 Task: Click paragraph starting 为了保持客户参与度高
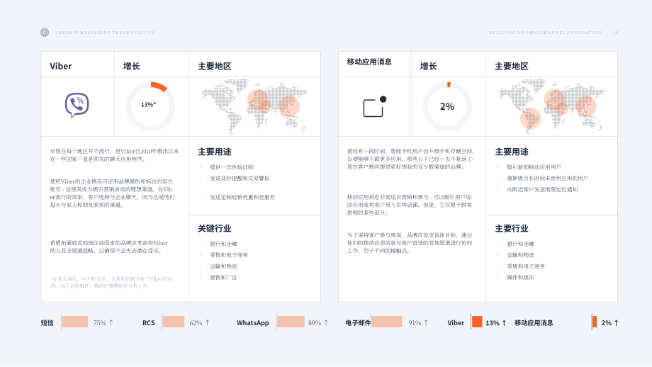point(410,243)
